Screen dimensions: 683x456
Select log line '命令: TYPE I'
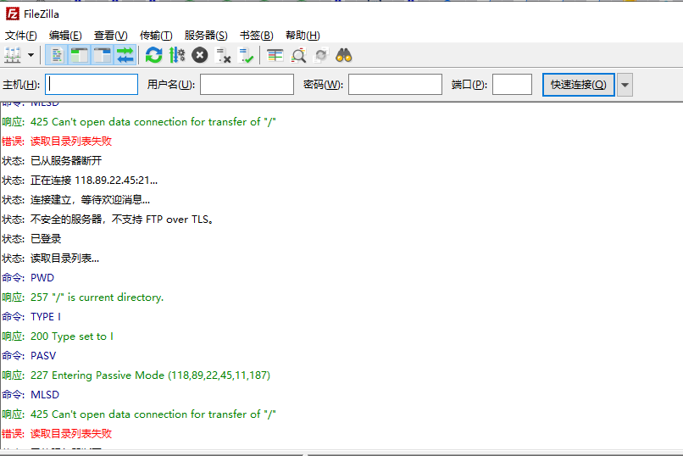31,317
